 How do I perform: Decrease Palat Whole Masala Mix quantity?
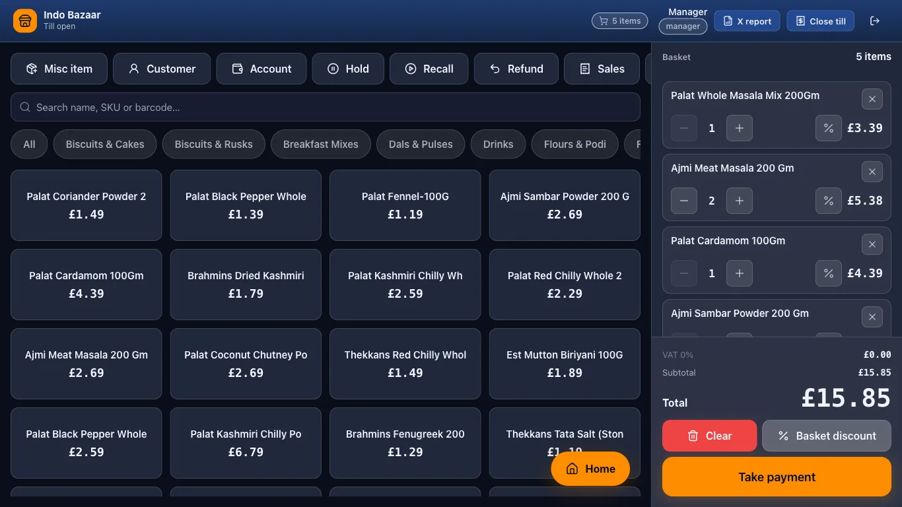[x=684, y=128]
